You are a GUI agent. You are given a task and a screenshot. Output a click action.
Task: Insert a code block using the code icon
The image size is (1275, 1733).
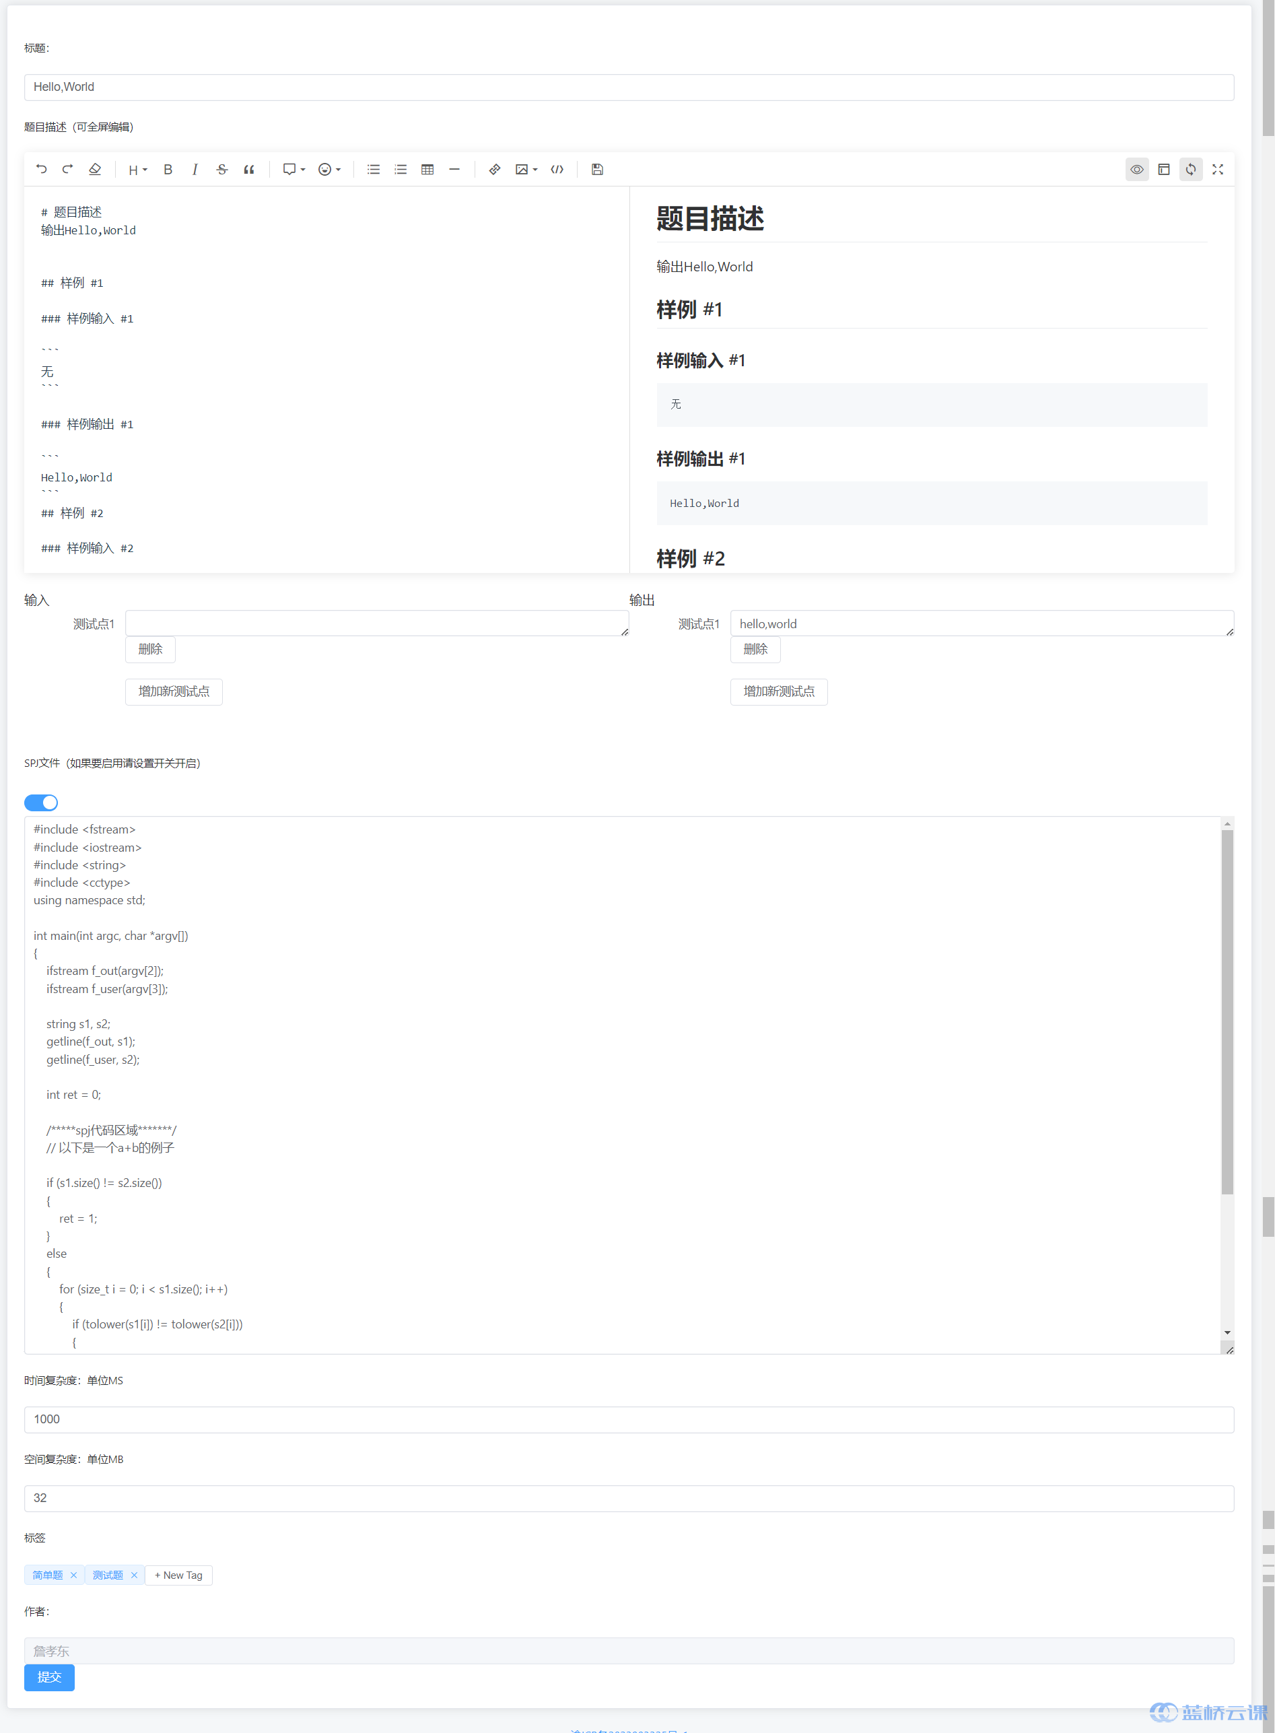pyautogui.click(x=557, y=169)
